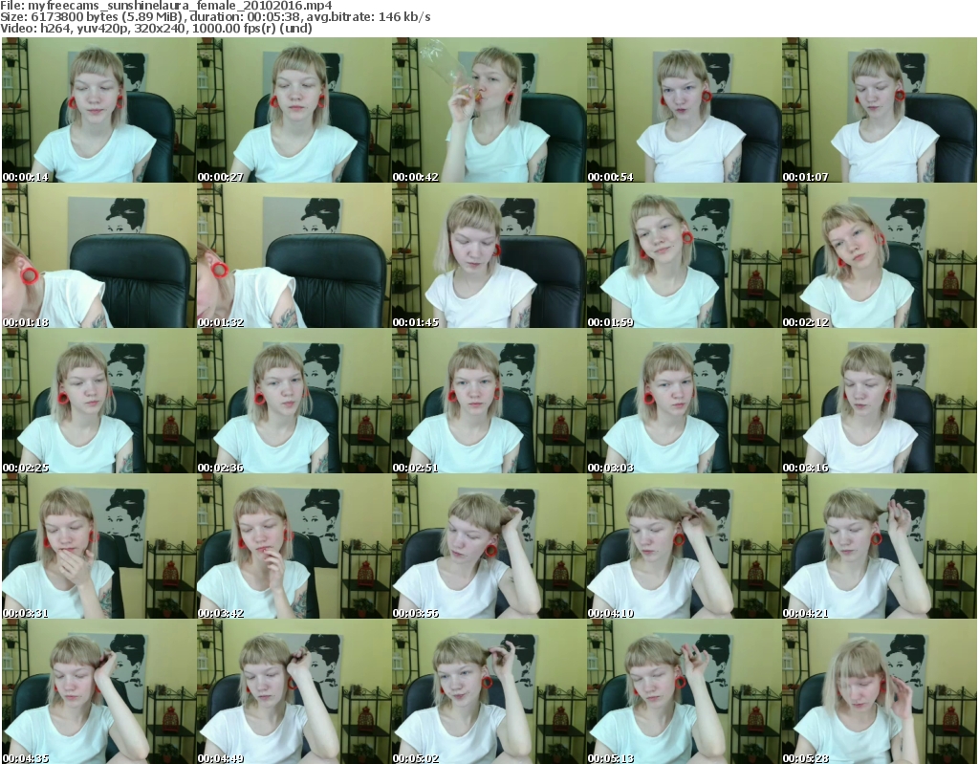Open the thumbnail stamped 00:01:32
The height and width of the screenshot is (764, 979).
[294, 255]
